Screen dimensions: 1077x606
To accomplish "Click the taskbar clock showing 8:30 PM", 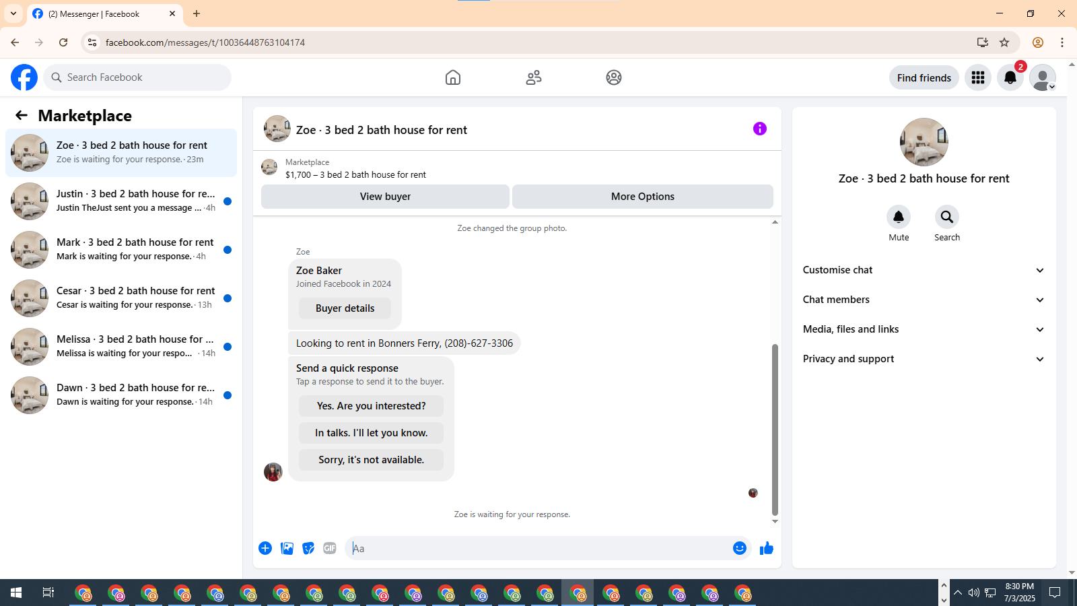I will (x=1020, y=593).
